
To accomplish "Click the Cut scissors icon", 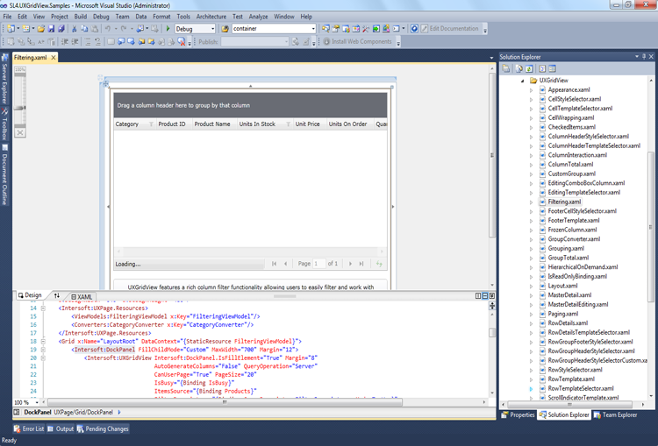I will coord(75,29).
